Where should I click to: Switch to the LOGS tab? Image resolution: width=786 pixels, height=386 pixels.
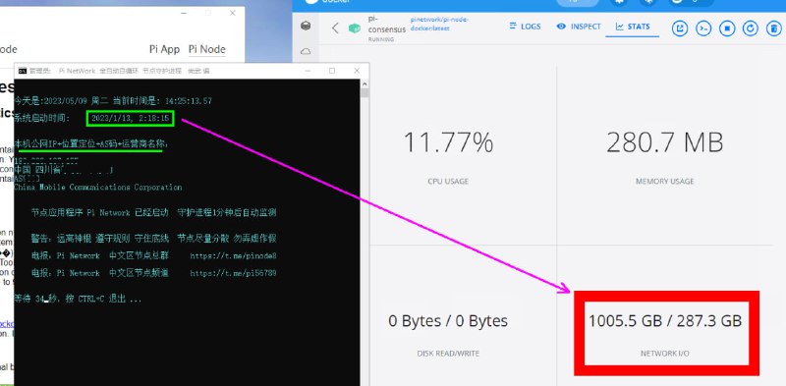[525, 27]
